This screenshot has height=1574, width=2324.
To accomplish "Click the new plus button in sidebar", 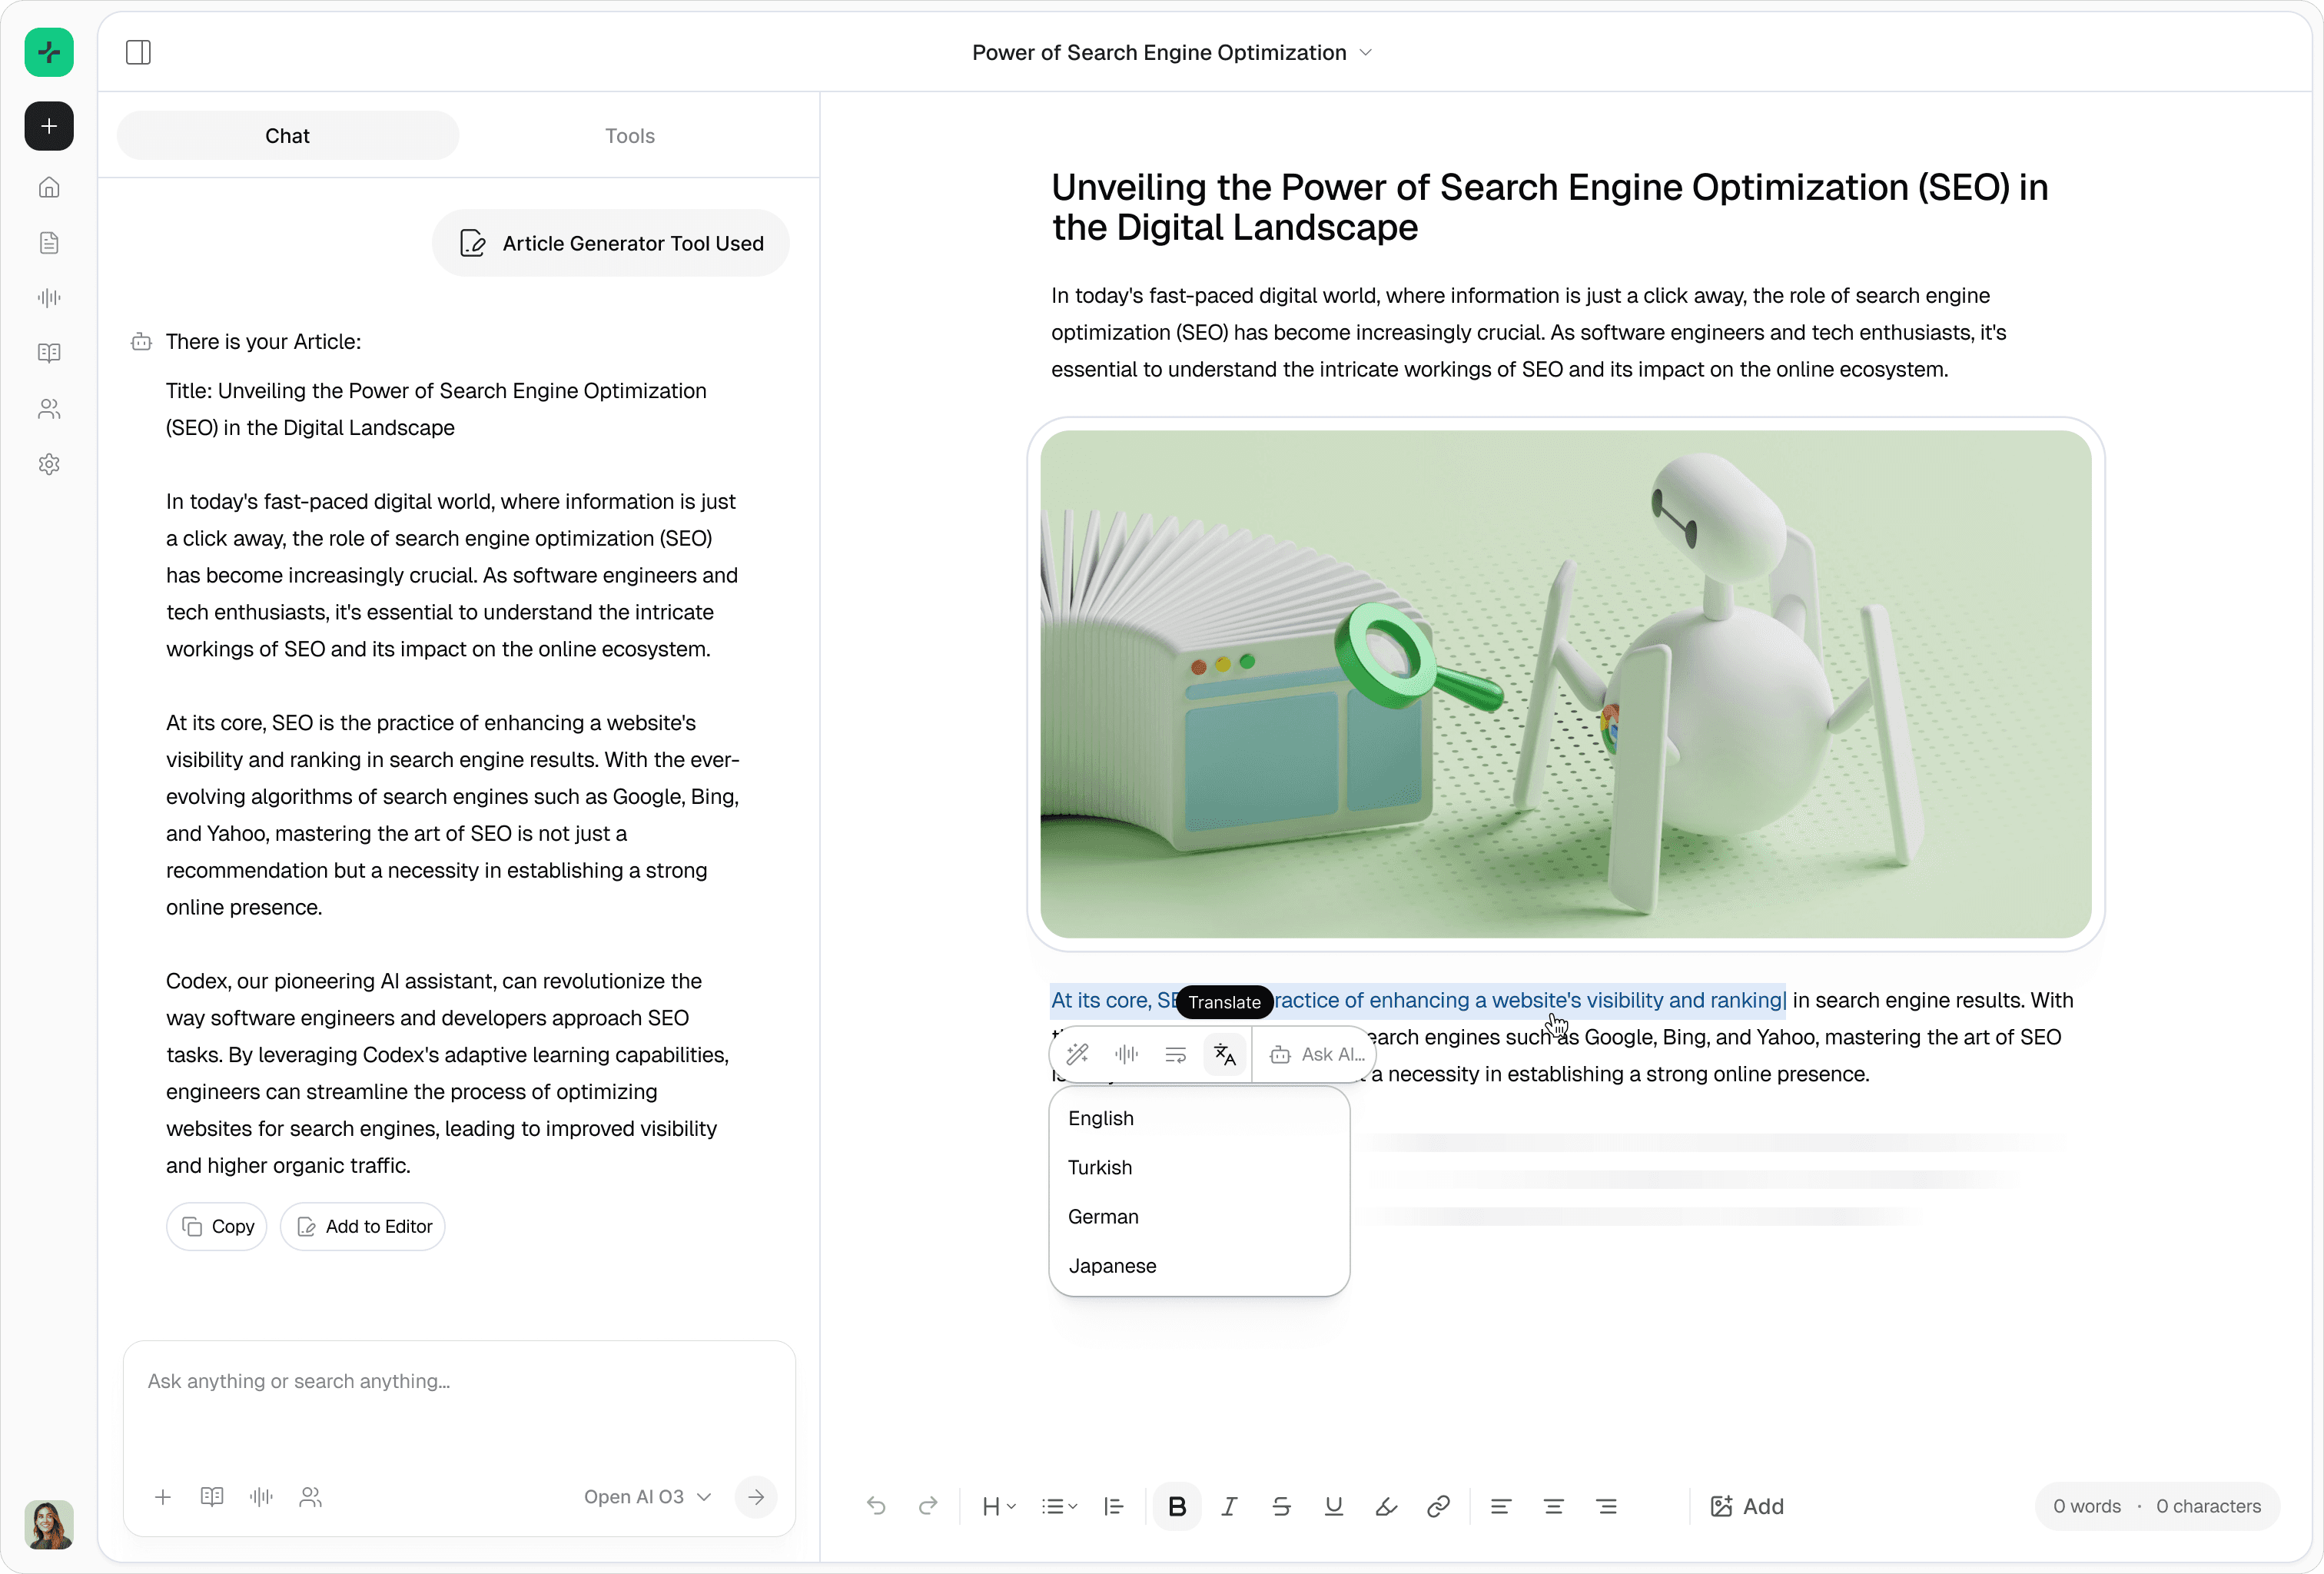I will click(49, 126).
